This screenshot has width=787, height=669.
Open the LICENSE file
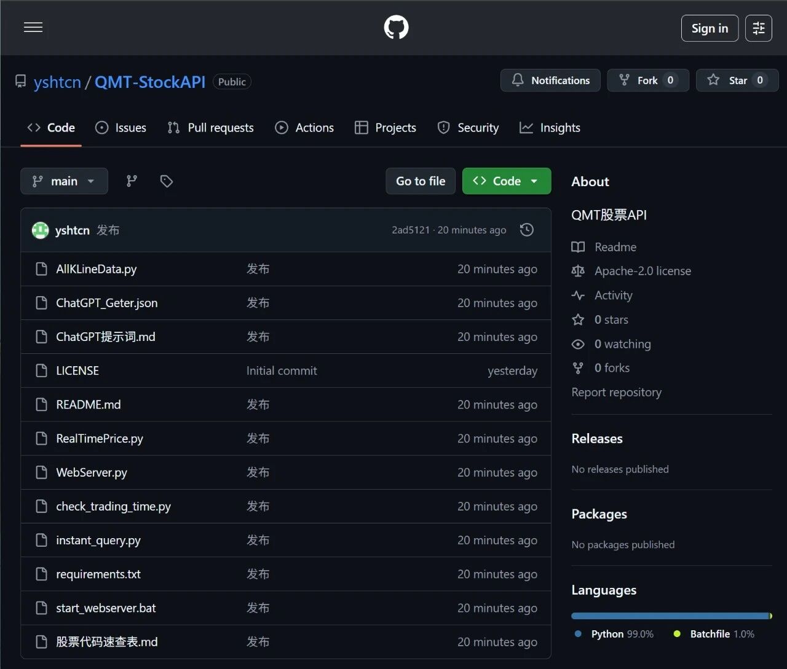tap(77, 370)
